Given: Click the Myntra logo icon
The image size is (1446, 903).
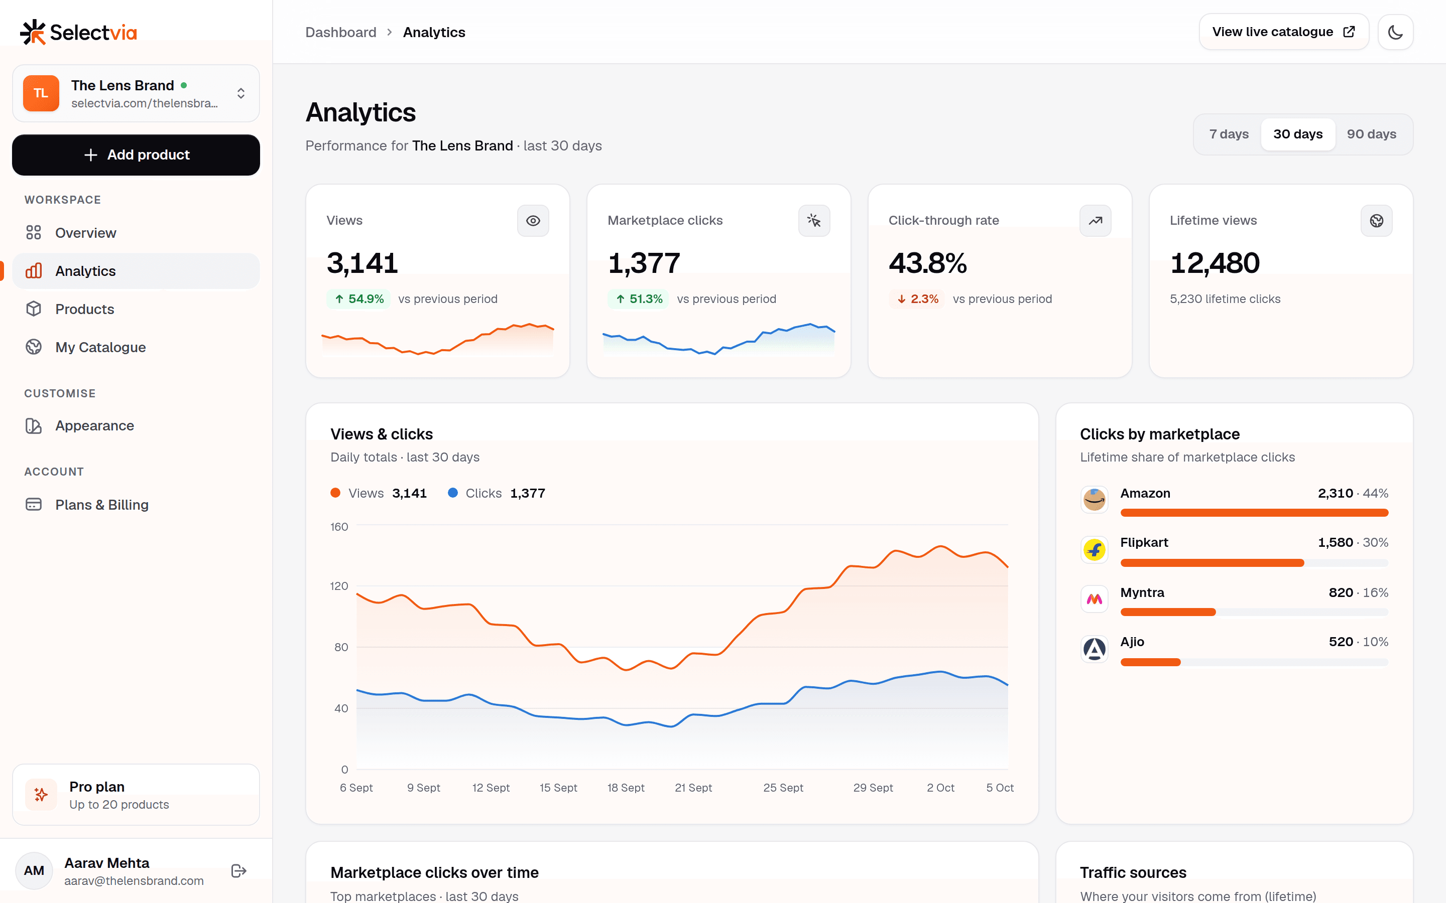Looking at the screenshot, I should [x=1094, y=599].
